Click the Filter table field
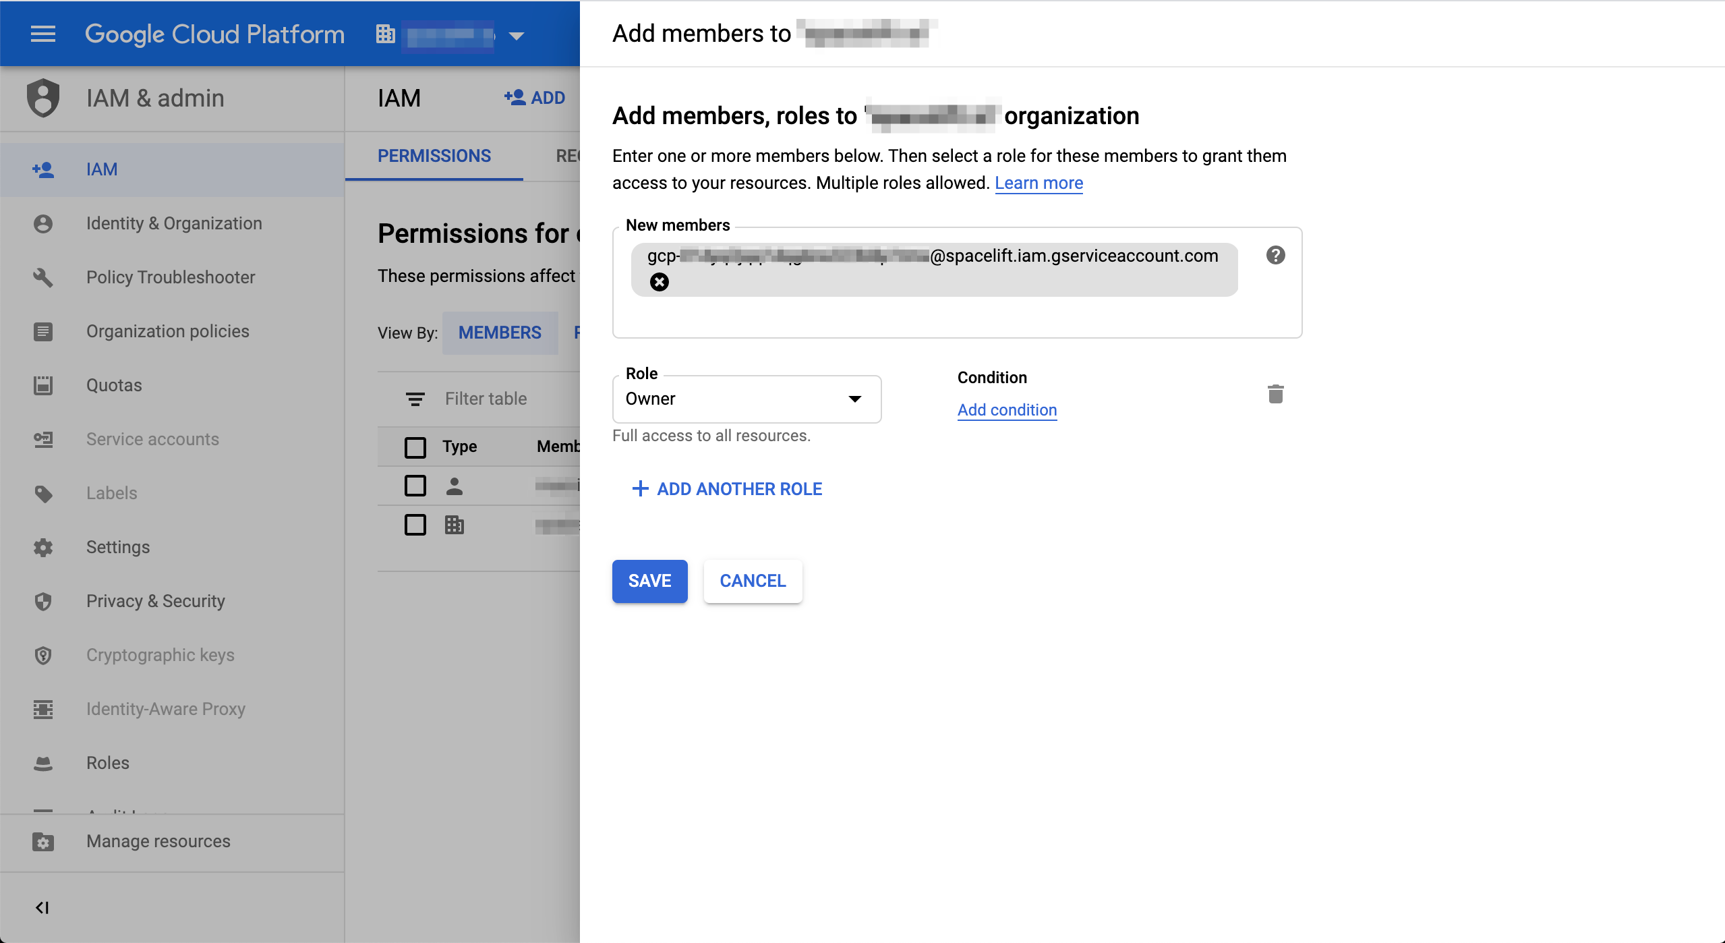This screenshot has height=943, width=1725. pyautogui.click(x=486, y=399)
